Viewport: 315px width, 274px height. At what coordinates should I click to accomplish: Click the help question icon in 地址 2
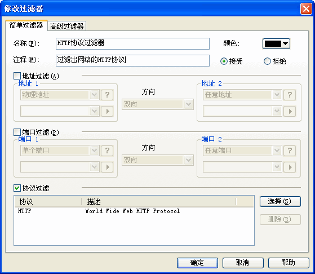click(x=290, y=95)
